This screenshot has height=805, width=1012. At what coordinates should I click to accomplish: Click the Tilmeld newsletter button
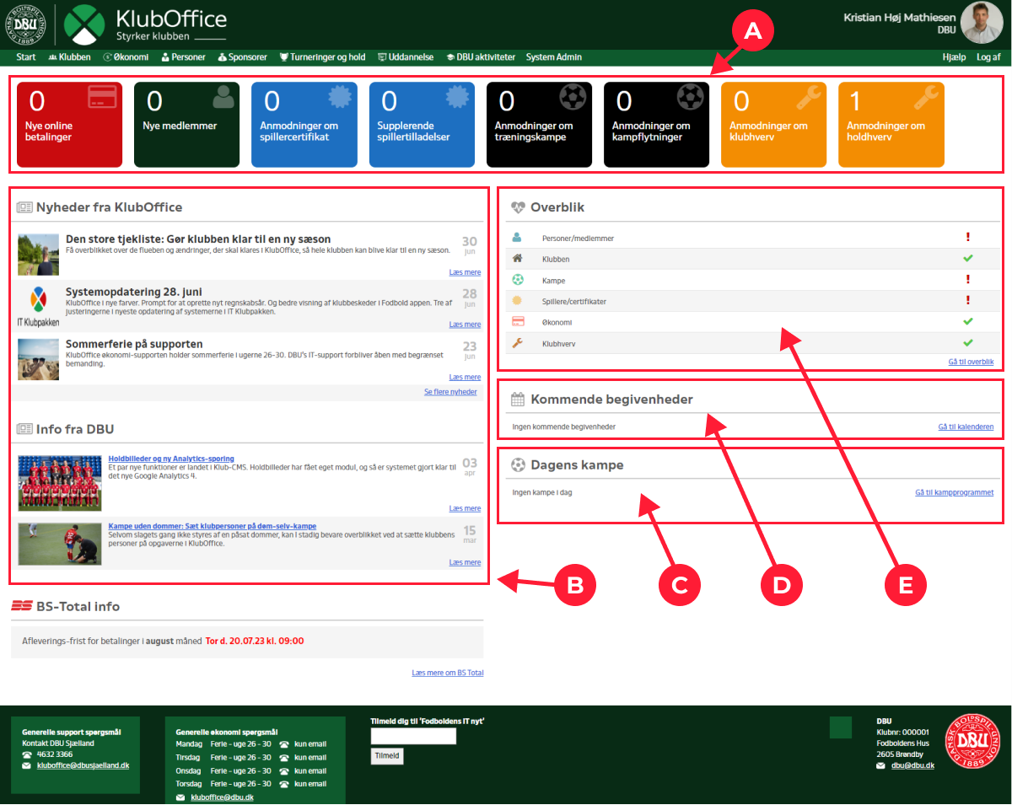click(387, 756)
